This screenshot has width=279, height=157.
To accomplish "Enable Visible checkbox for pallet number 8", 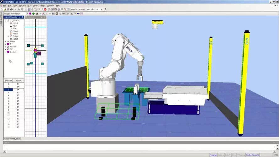I will [18, 107].
